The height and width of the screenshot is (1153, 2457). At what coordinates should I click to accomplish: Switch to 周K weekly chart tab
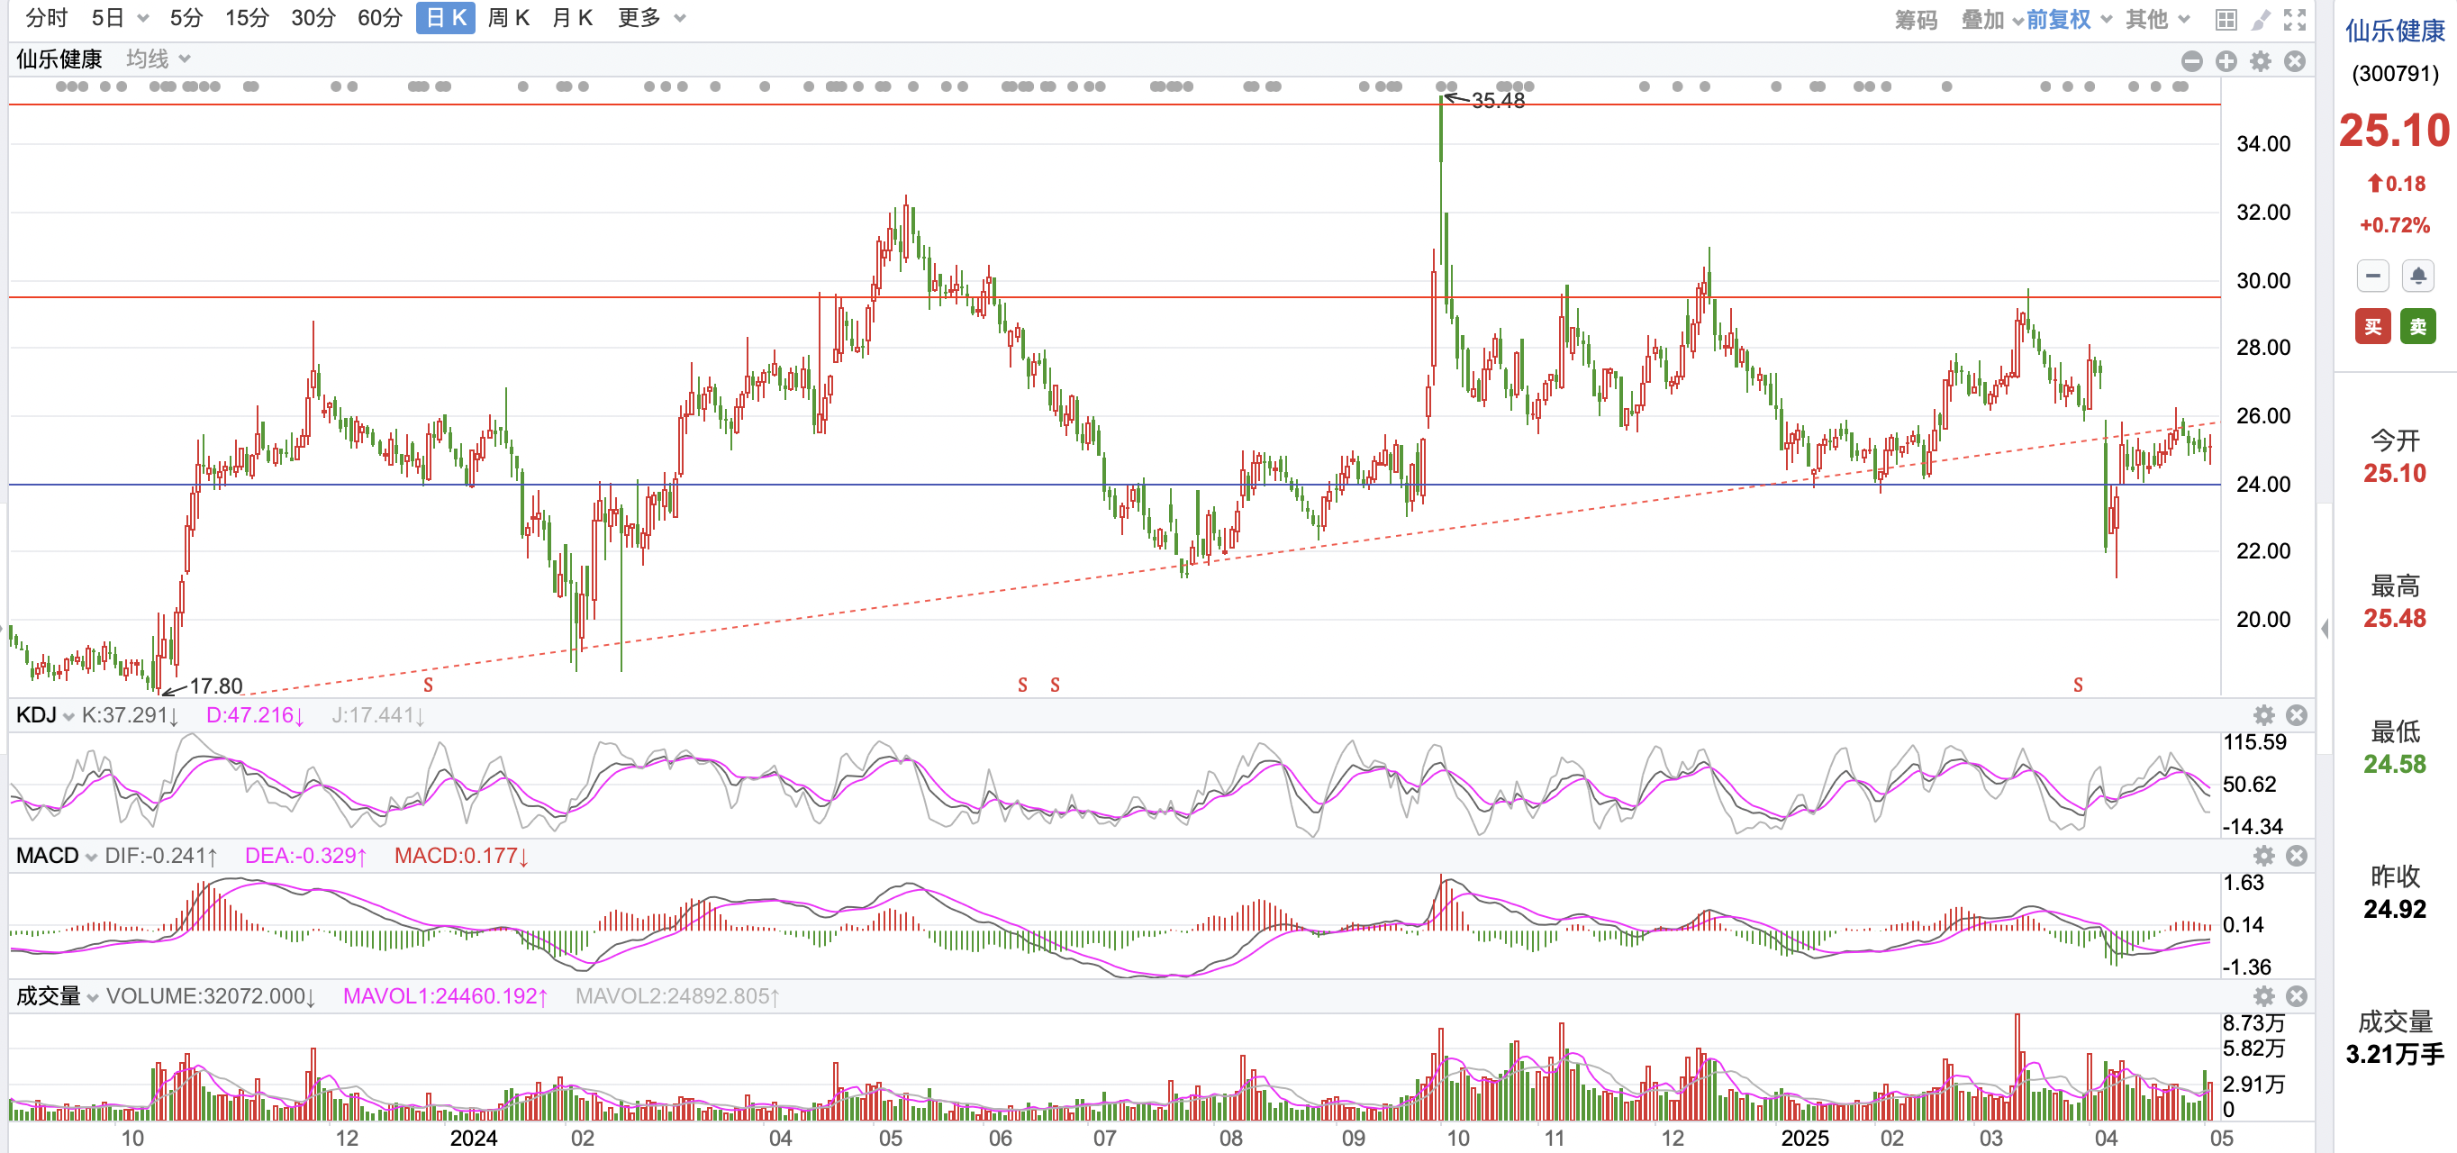(x=508, y=18)
